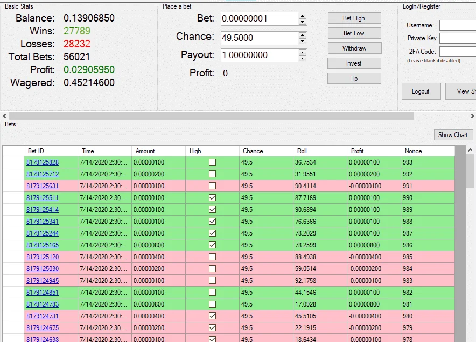Open bet ID link 8179124945
476x342 pixels.
click(43, 281)
